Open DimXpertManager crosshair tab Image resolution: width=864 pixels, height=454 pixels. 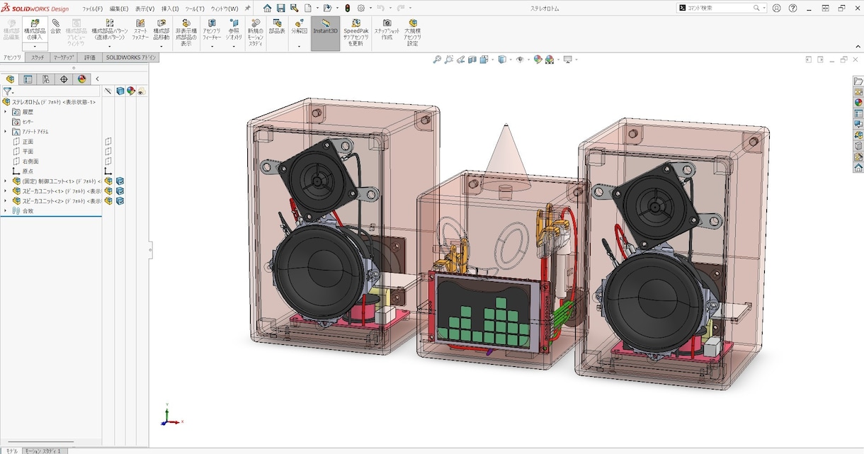[64, 79]
